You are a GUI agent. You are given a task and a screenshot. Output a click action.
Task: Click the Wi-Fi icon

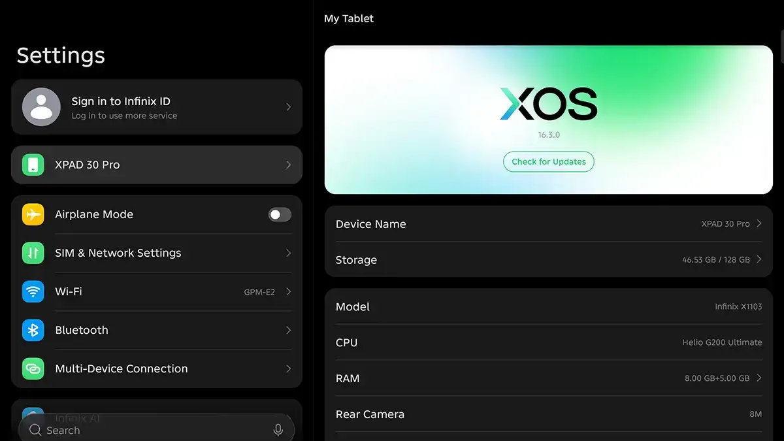pyautogui.click(x=33, y=291)
